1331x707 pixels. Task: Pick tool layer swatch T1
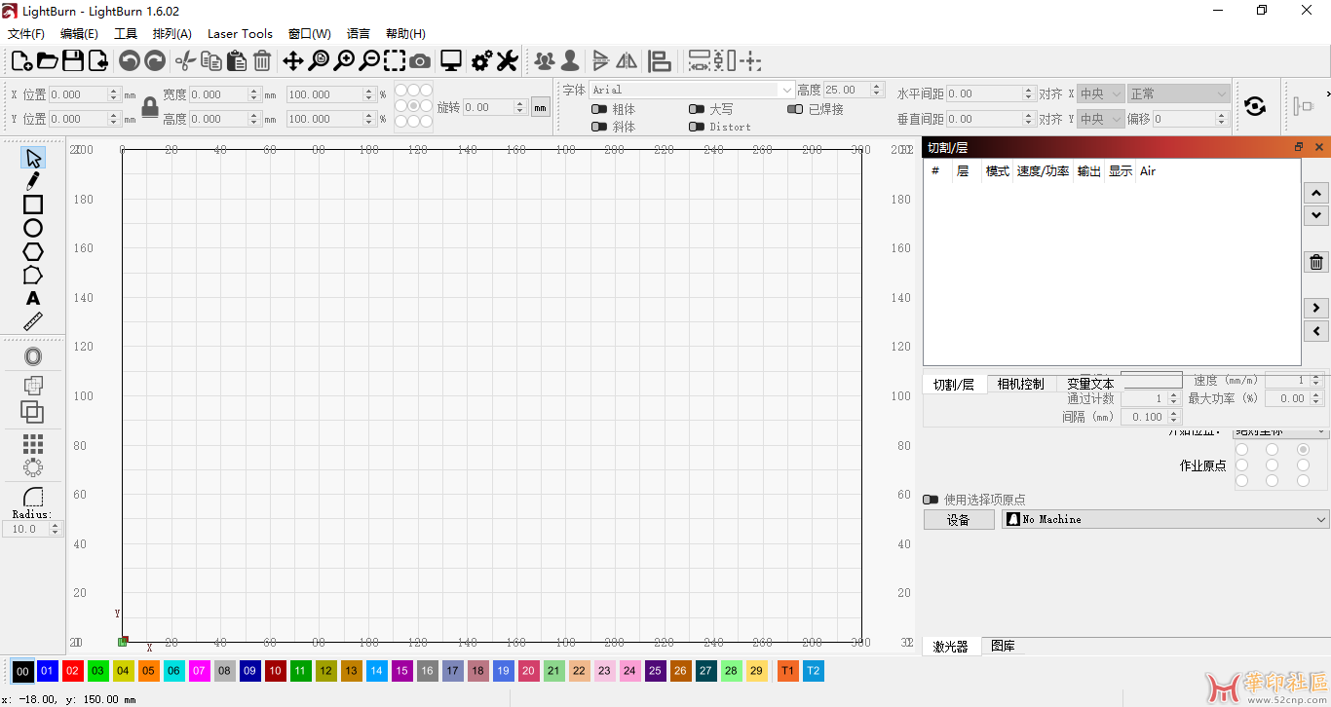pyautogui.click(x=787, y=671)
